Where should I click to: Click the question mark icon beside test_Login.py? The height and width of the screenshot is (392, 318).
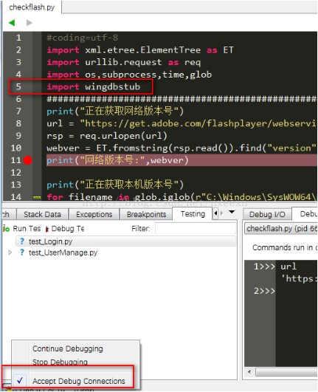pyautogui.click(x=22, y=241)
